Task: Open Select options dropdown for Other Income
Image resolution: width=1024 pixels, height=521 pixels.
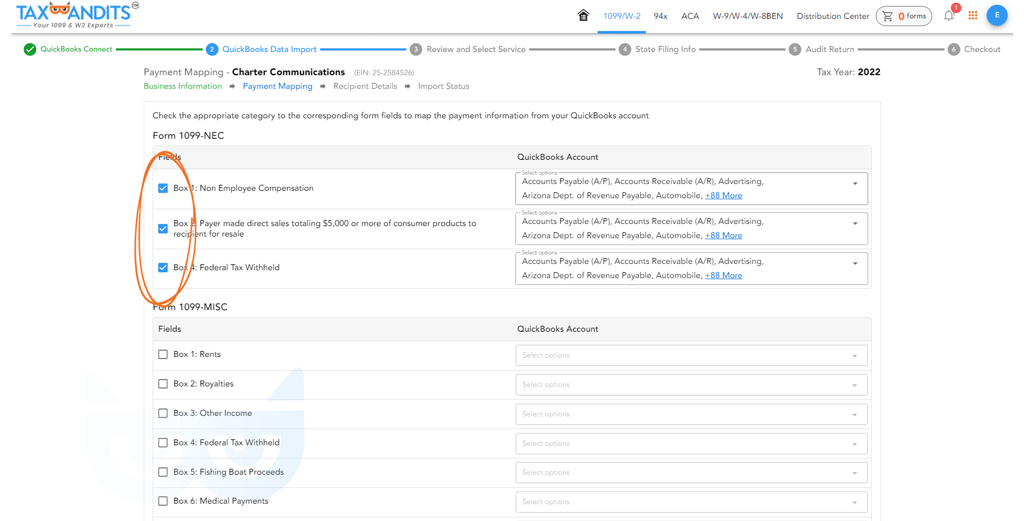Action: (x=691, y=414)
